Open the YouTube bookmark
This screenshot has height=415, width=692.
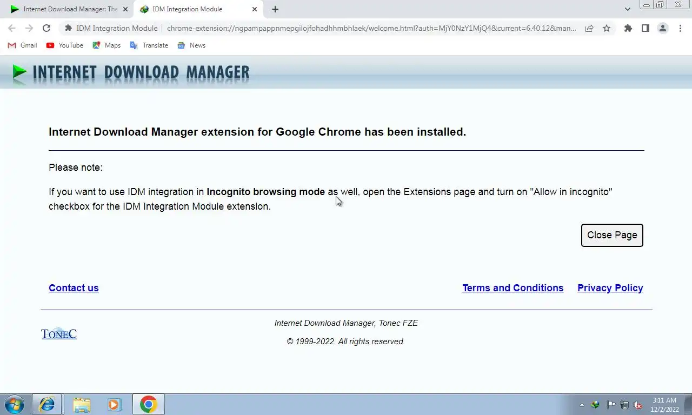tap(65, 45)
